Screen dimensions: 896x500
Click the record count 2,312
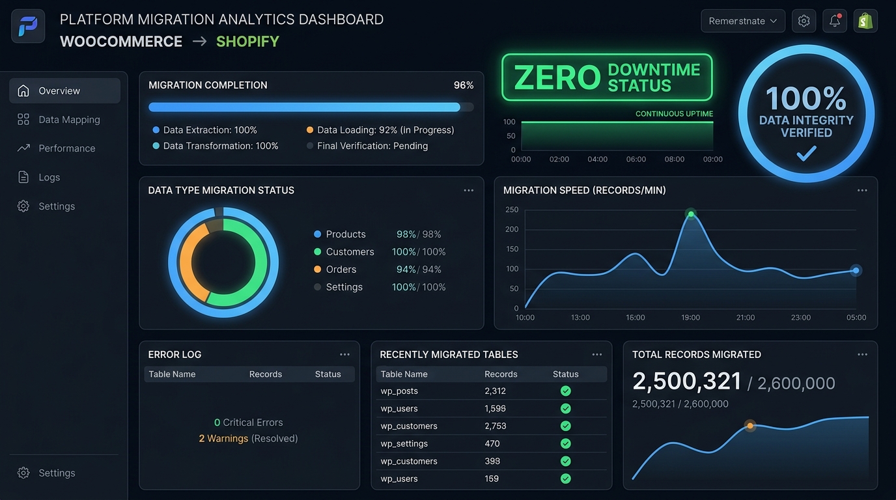496,391
